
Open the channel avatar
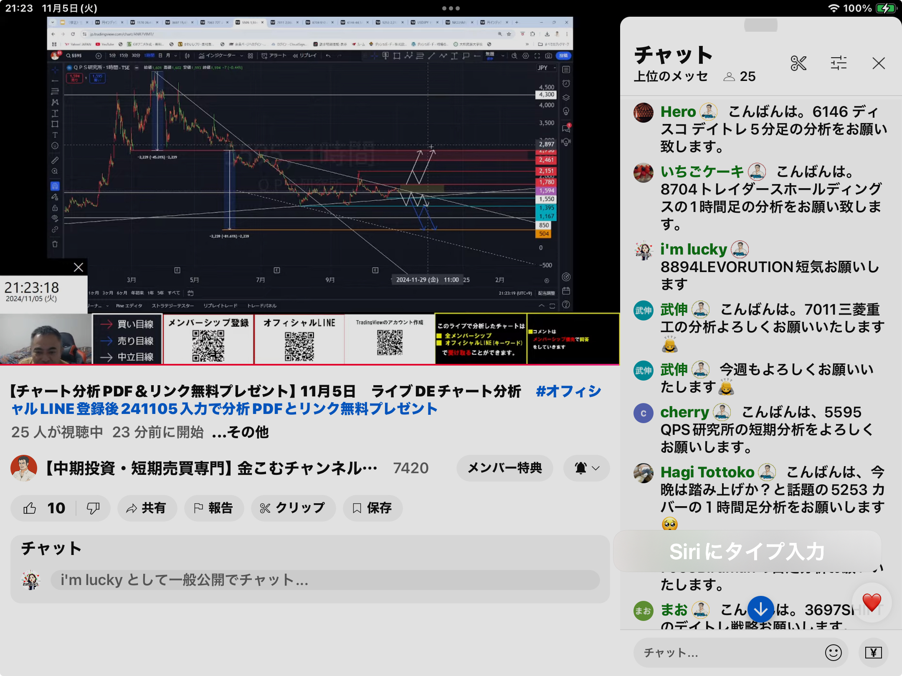[x=24, y=468]
